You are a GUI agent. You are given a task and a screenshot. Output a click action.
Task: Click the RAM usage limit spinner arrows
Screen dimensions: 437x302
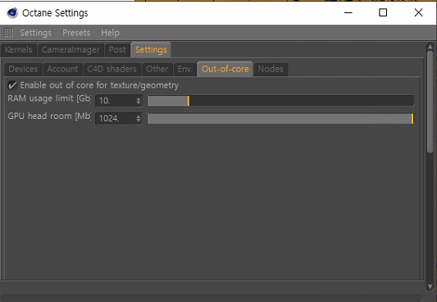(x=139, y=101)
